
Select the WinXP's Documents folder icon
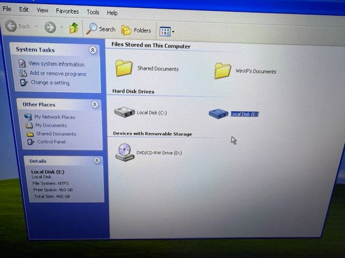pos(223,70)
